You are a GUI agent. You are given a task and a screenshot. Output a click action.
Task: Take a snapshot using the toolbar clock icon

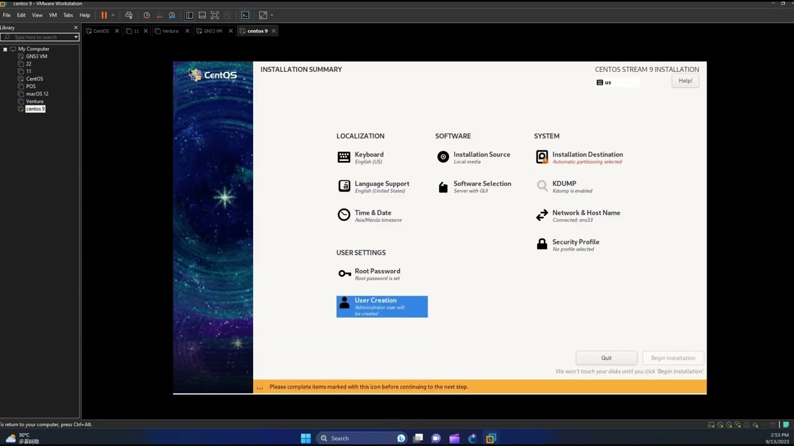pyautogui.click(x=146, y=15)
